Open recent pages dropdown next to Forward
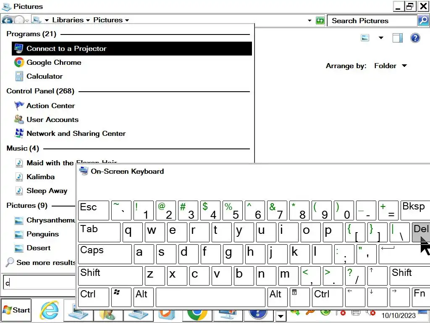 coord(27,21)
